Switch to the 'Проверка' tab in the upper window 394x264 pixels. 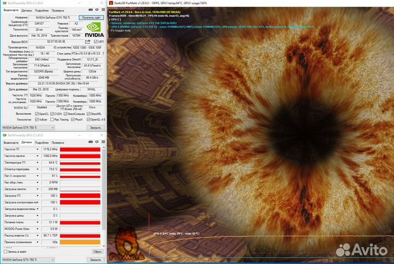[57, 10]
